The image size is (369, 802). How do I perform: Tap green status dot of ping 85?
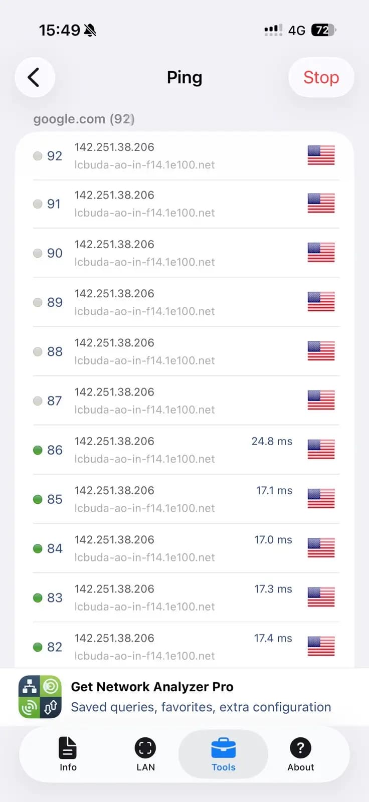coord(38,499)
